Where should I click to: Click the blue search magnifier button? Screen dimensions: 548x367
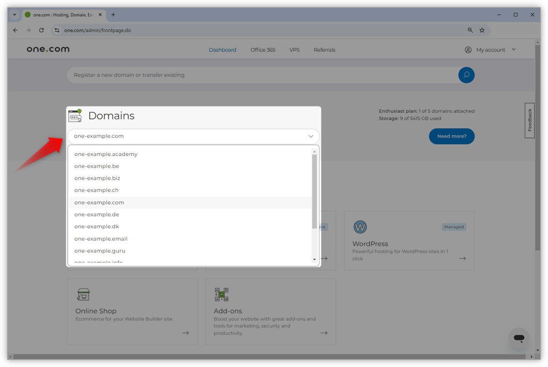pyautogui.click(x=466, y=75)
